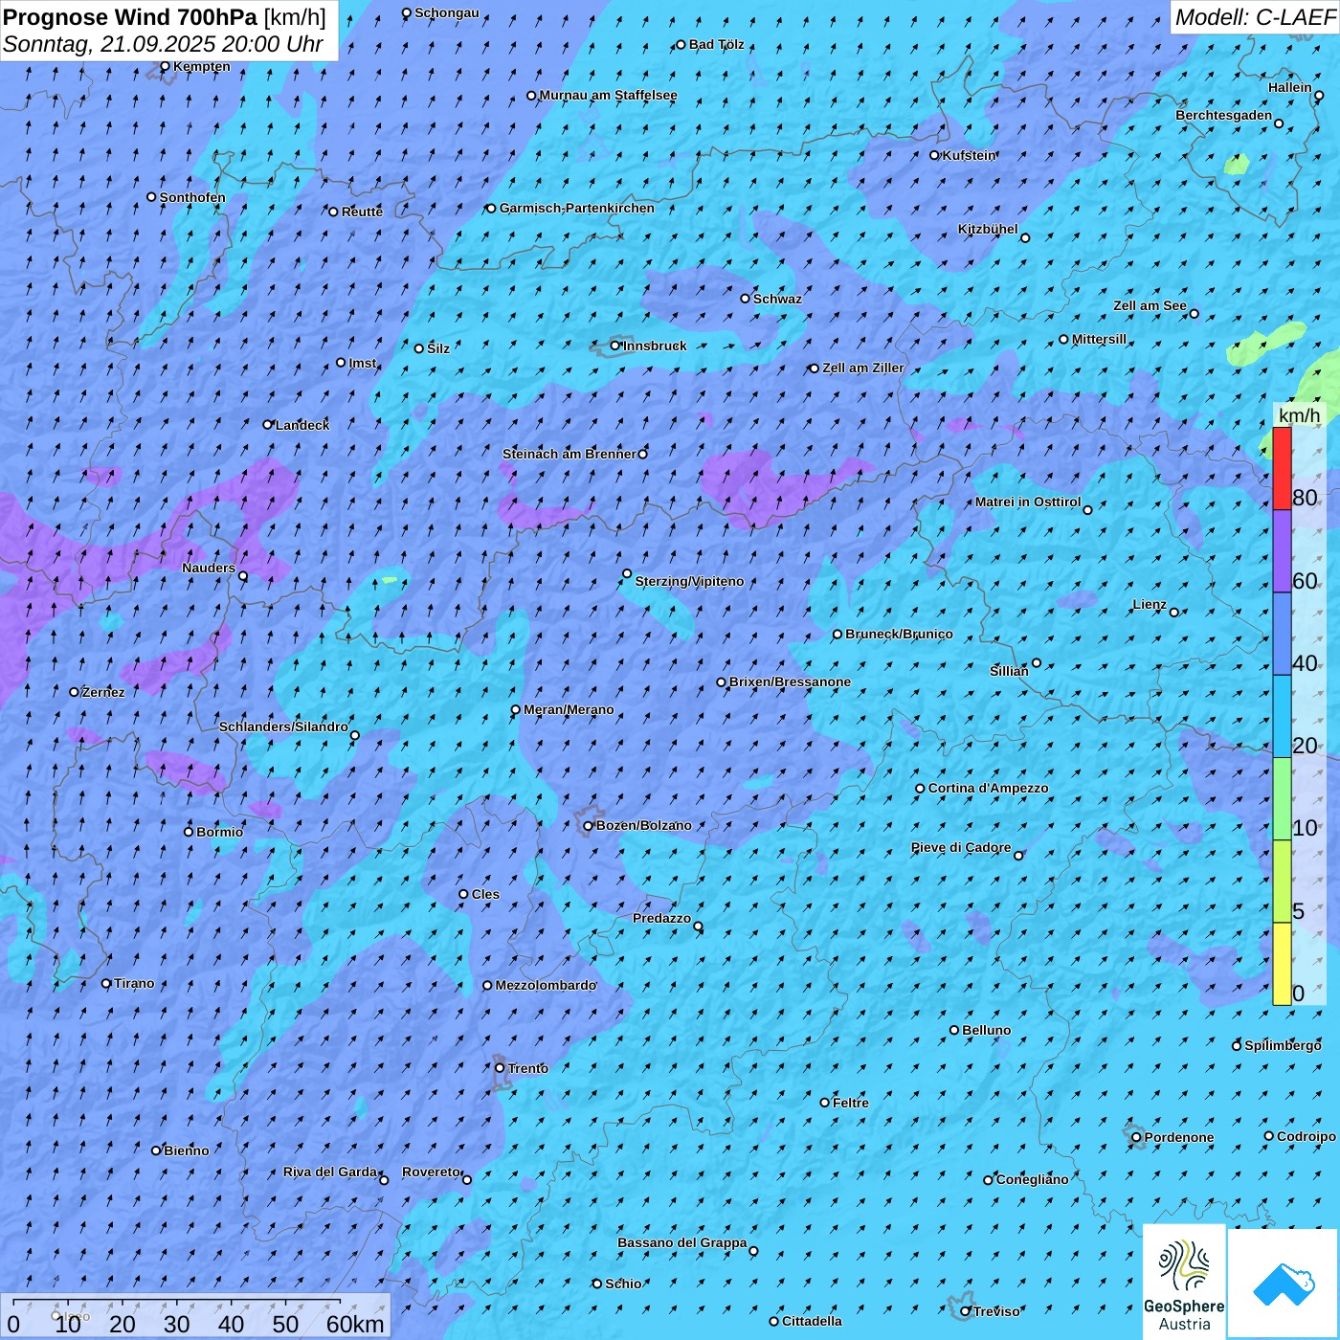The image size is (1340, 1340).
Task: Click the Zell am Ziller label
Action: [863, 368]
